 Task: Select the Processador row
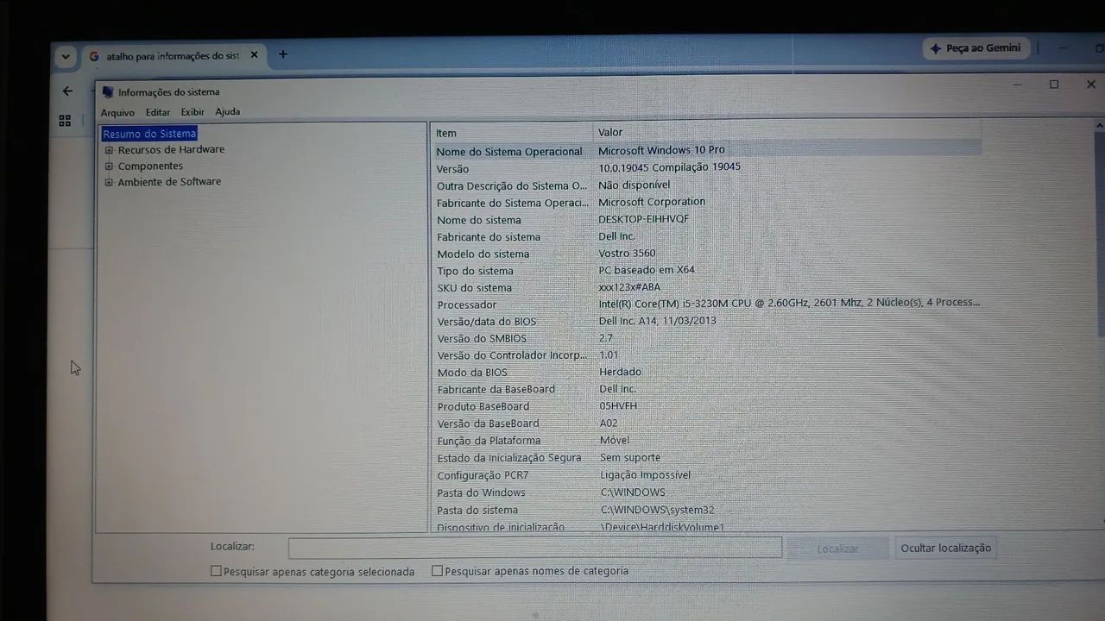pos(706,304)
